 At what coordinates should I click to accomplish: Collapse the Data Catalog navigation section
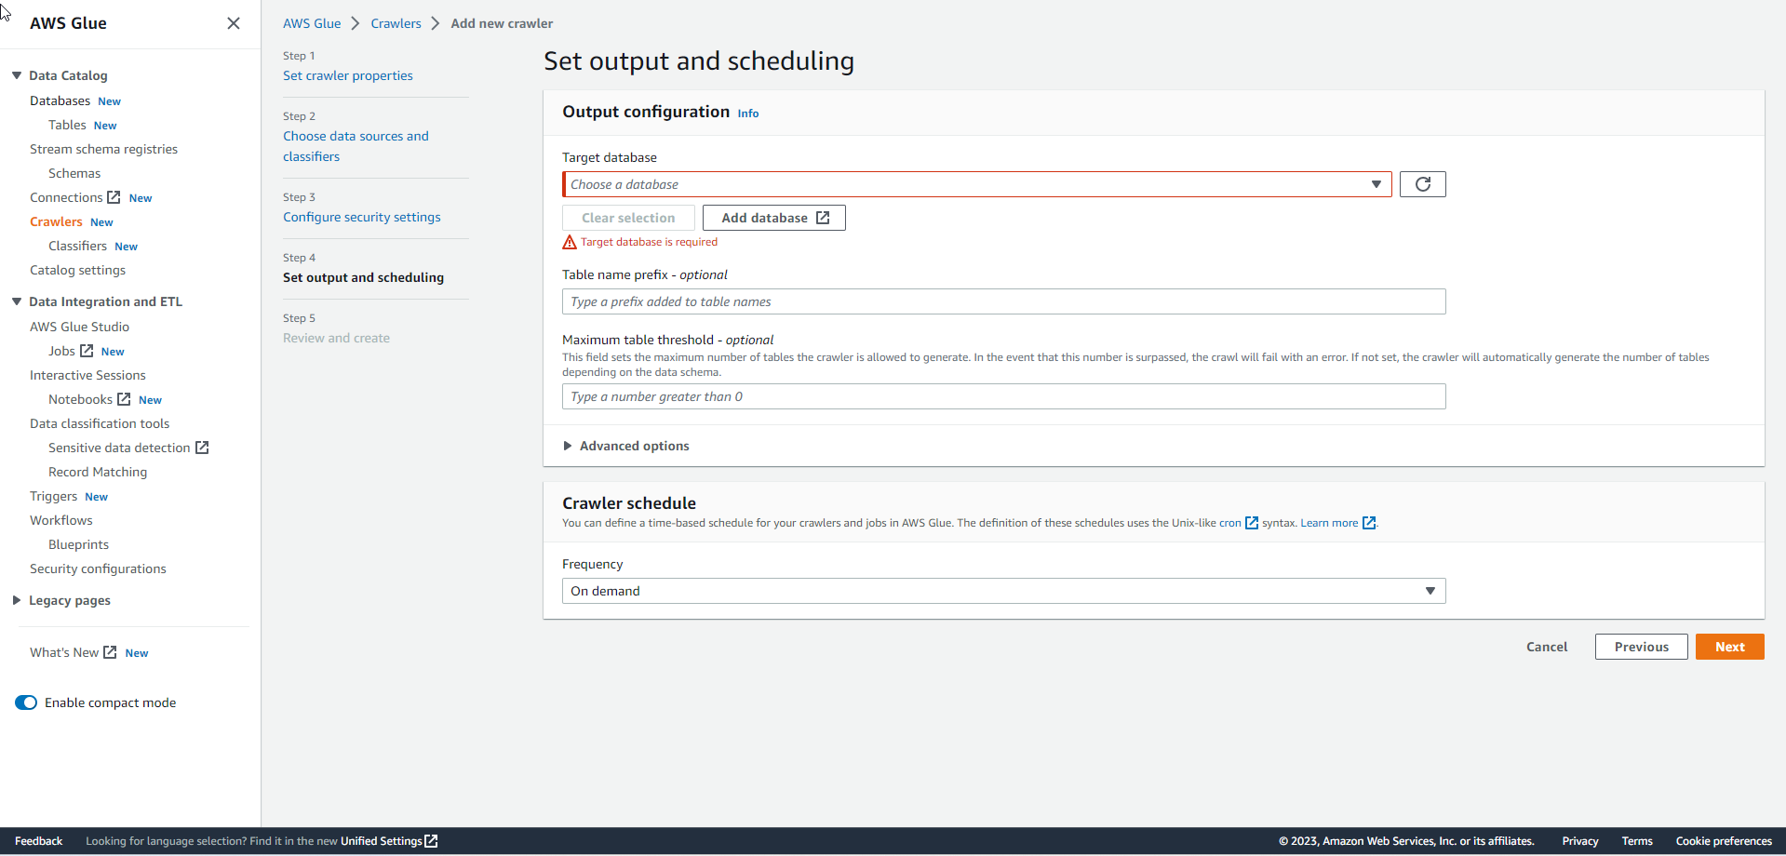pos(17,75)
